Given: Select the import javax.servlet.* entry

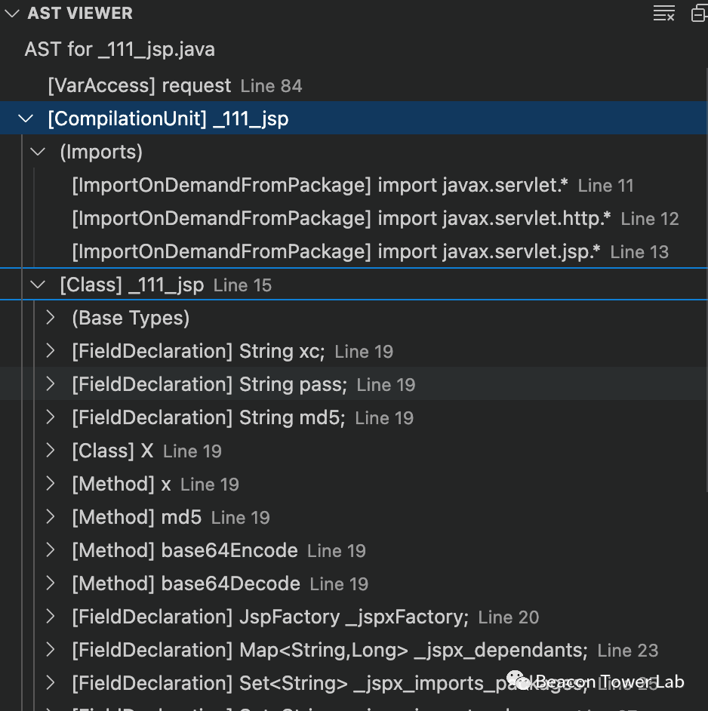Looking at the screenshot, I should [319, 185].
